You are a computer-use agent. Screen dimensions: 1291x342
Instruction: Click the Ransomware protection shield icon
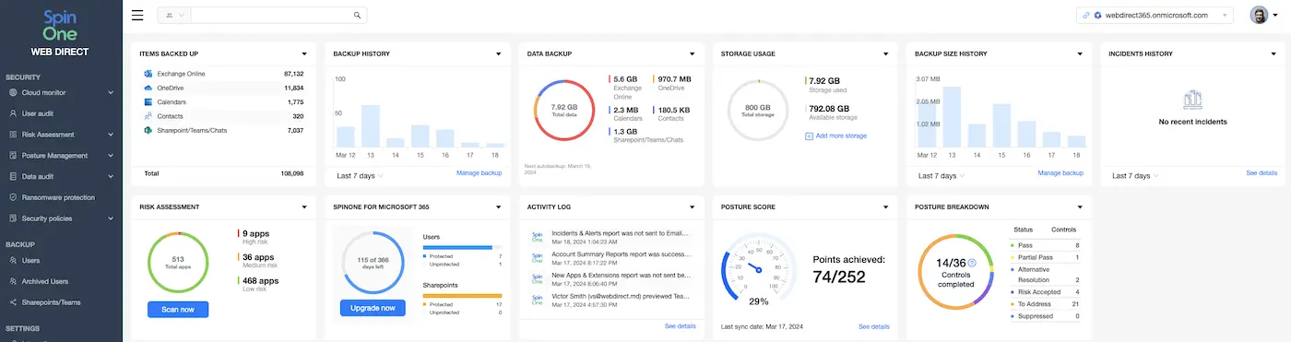[x=13, y=197]
